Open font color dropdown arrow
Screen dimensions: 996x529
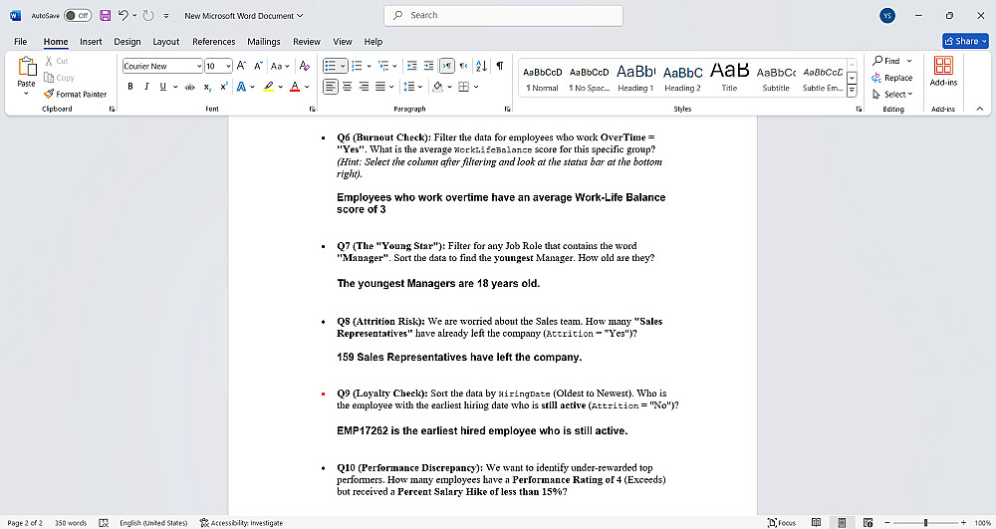click(x=307, y=87)
